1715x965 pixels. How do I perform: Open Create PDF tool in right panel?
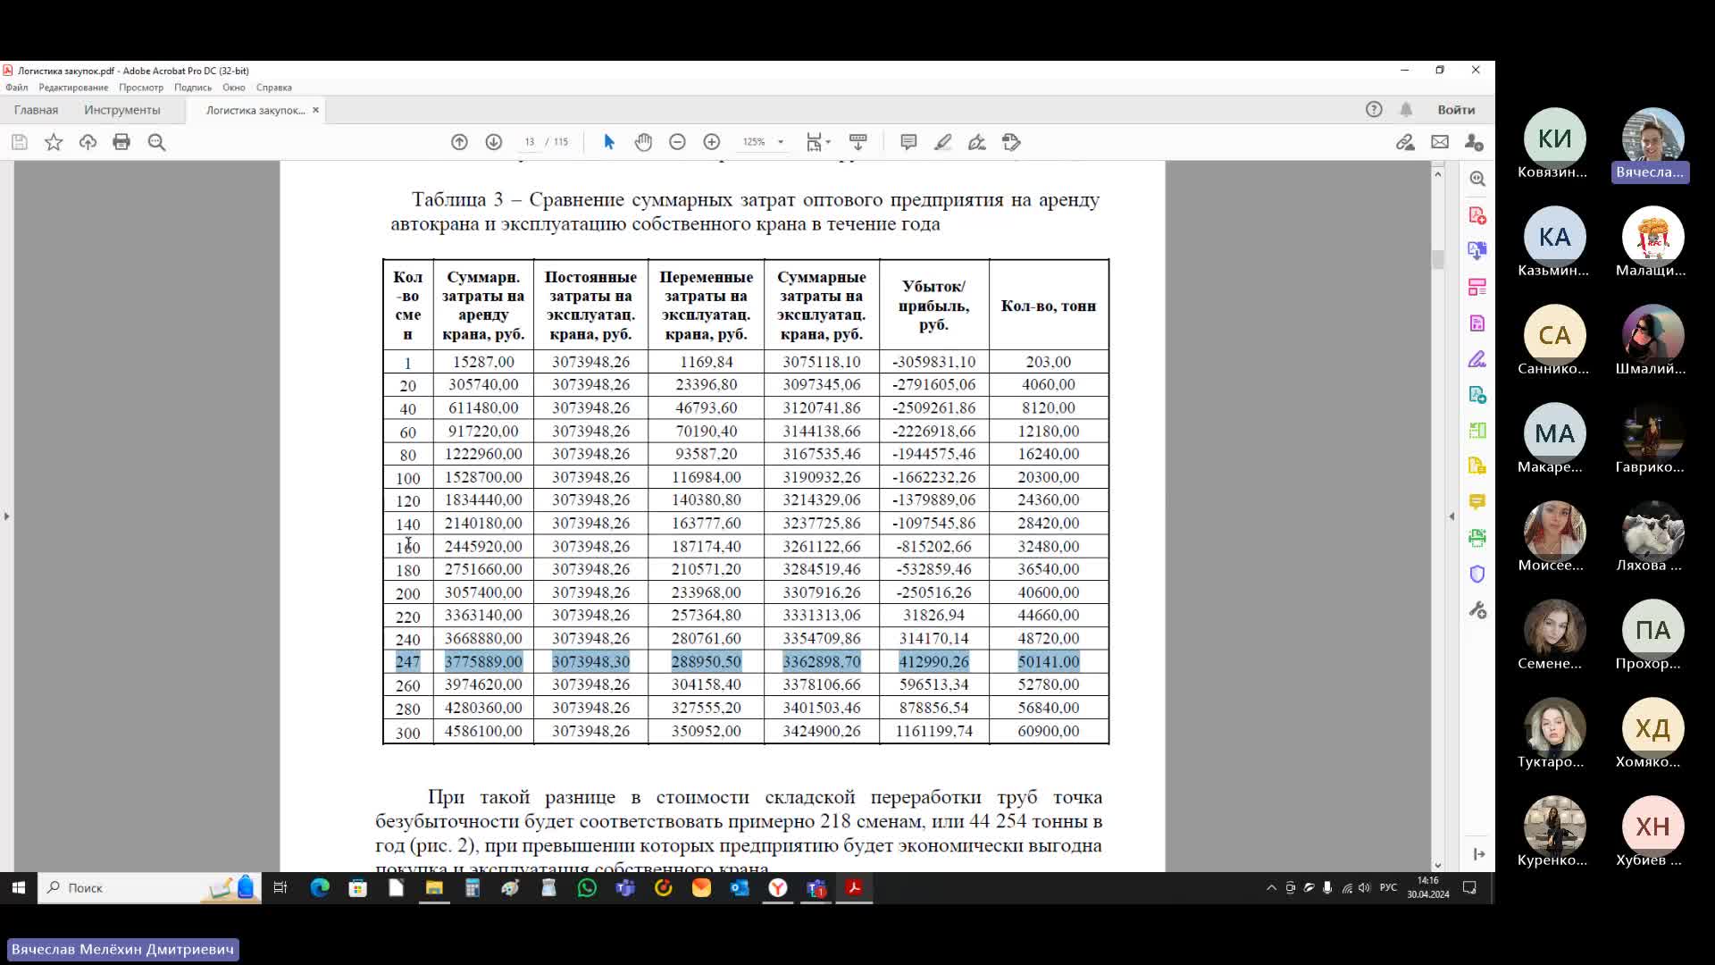coord(1477,215)
